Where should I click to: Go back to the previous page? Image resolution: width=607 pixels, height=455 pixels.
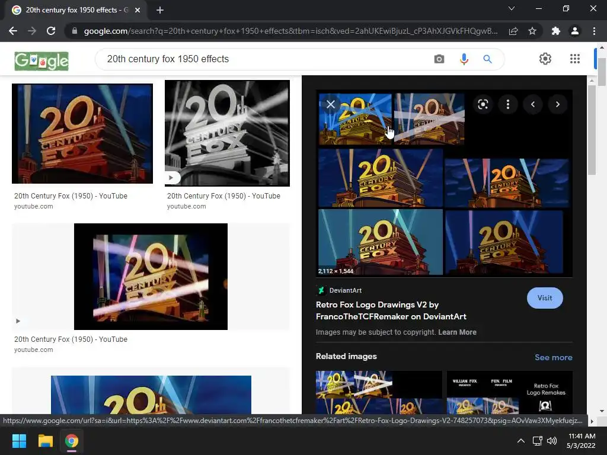13,31
